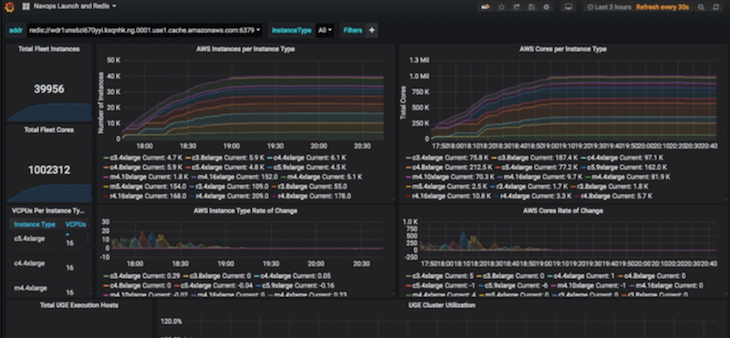Open the Total UGE Execution Hosts panel menu
The height and width of the screenshot is (338, 730).
78,305
